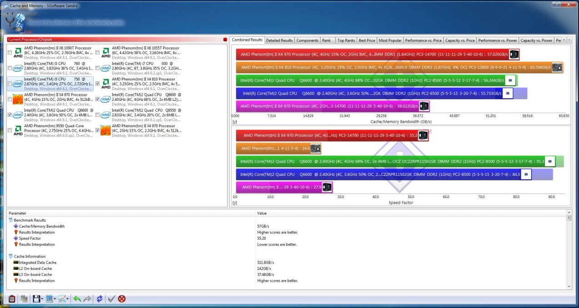Viewport: 579px width, 308px height.
Task: Open the save icon's dropdown arrow
Action: click(42, 299)
